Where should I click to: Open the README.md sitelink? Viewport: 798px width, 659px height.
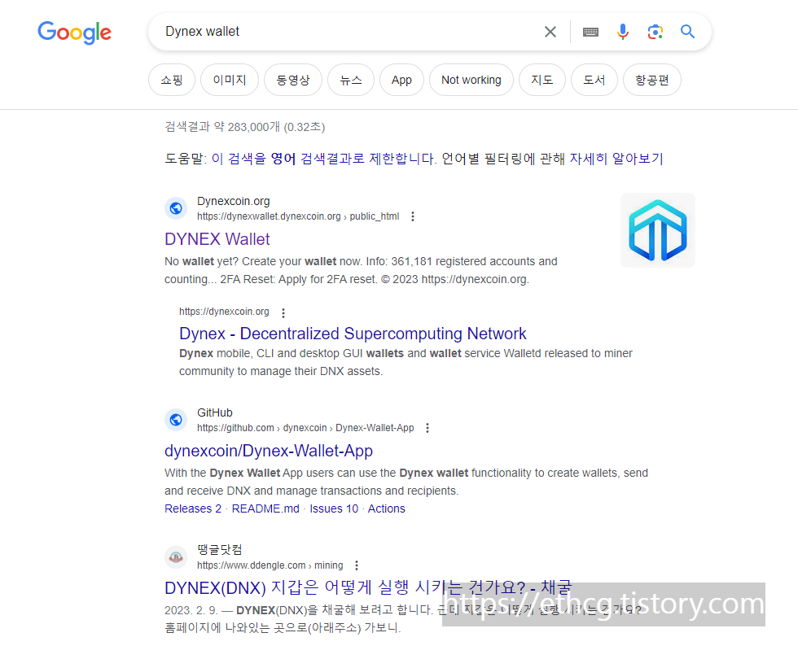point(265,509)
